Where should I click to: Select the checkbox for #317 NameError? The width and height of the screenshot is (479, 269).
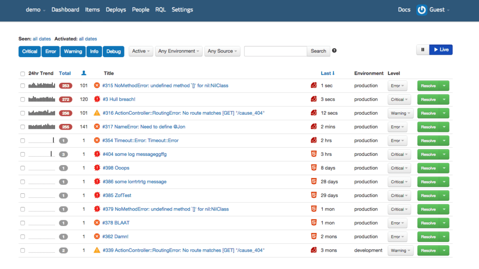pos(22,127)
